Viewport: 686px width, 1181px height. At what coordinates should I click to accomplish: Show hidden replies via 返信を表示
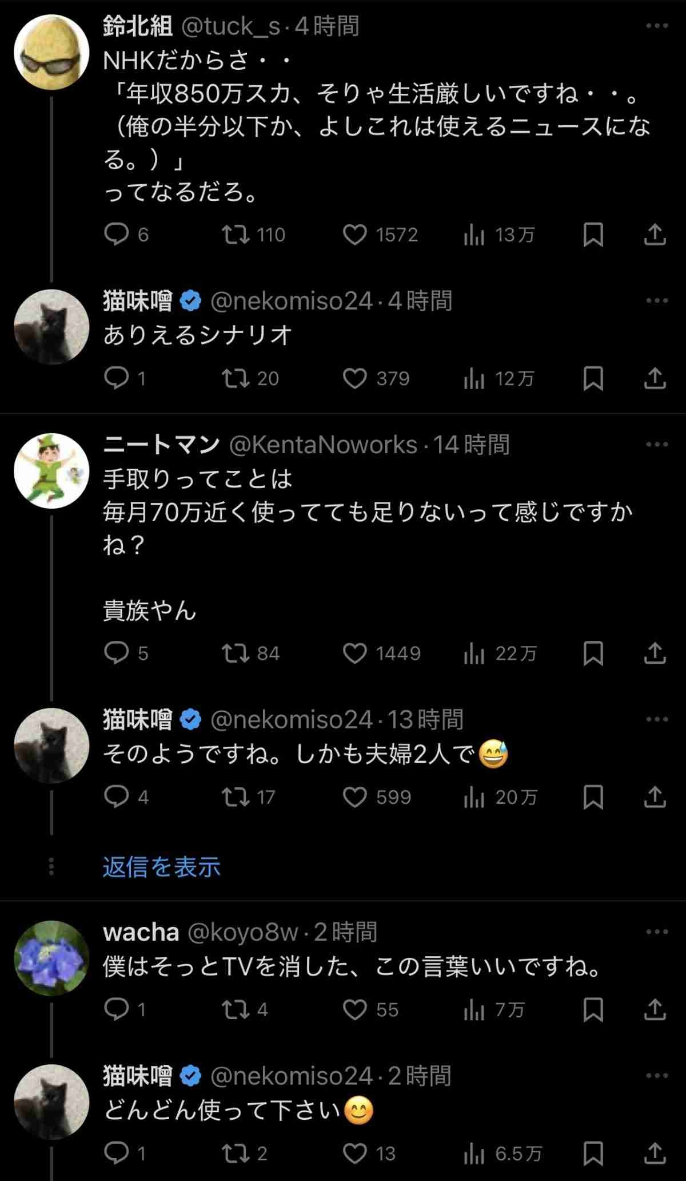click(162, 867)
